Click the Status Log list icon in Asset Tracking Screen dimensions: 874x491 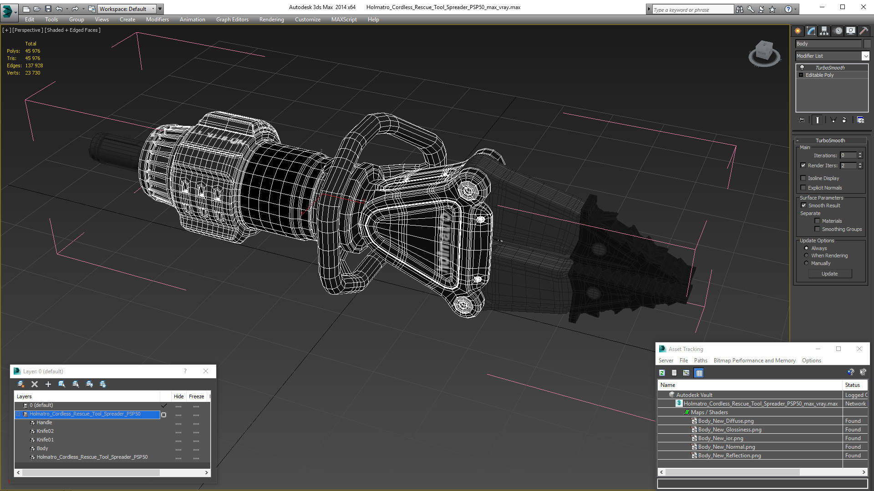[674, 373]
